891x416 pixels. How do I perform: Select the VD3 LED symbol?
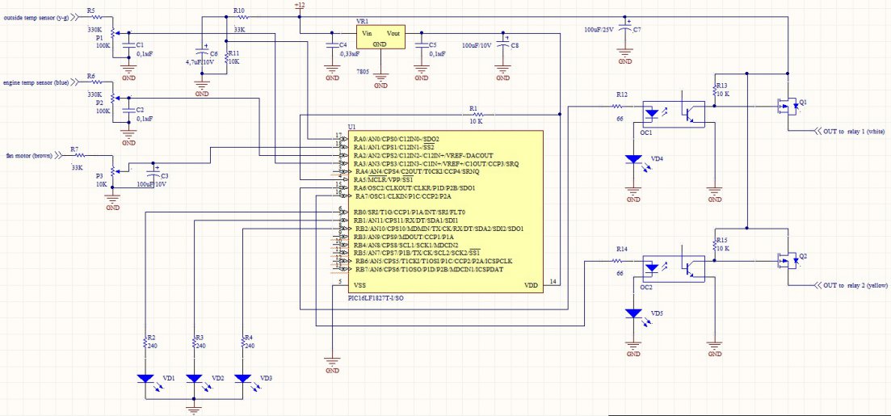242,377
